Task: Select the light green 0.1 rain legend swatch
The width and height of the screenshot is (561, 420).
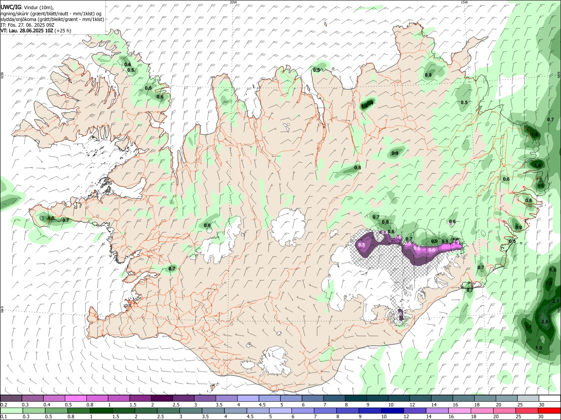Action: point(11,410)
